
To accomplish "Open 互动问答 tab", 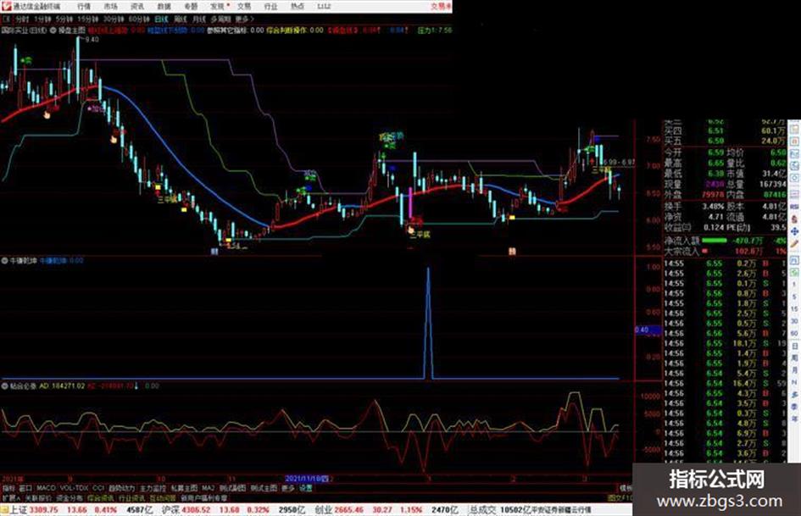I will [x=163, y=497].
